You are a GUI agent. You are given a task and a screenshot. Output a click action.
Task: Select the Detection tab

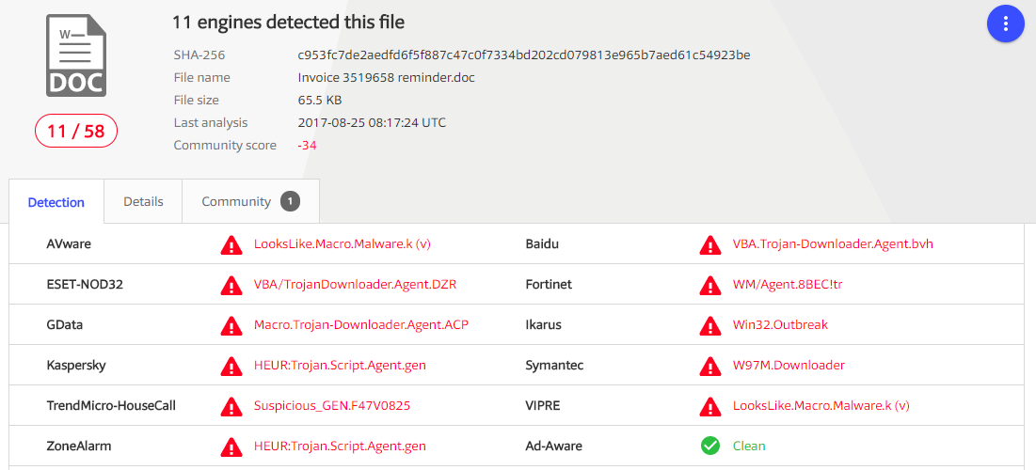pyautogui.click(x=56, y=202)
